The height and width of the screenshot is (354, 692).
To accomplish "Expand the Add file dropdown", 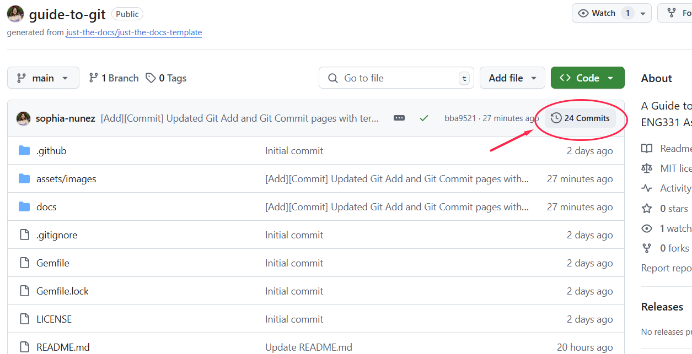I will coord(512,78).
